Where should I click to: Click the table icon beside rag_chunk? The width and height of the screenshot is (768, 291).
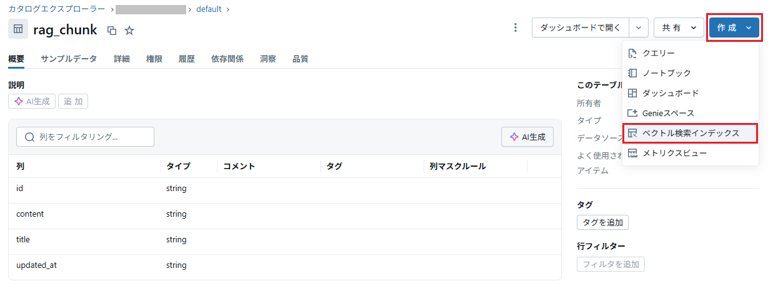[x=18, y=29]
